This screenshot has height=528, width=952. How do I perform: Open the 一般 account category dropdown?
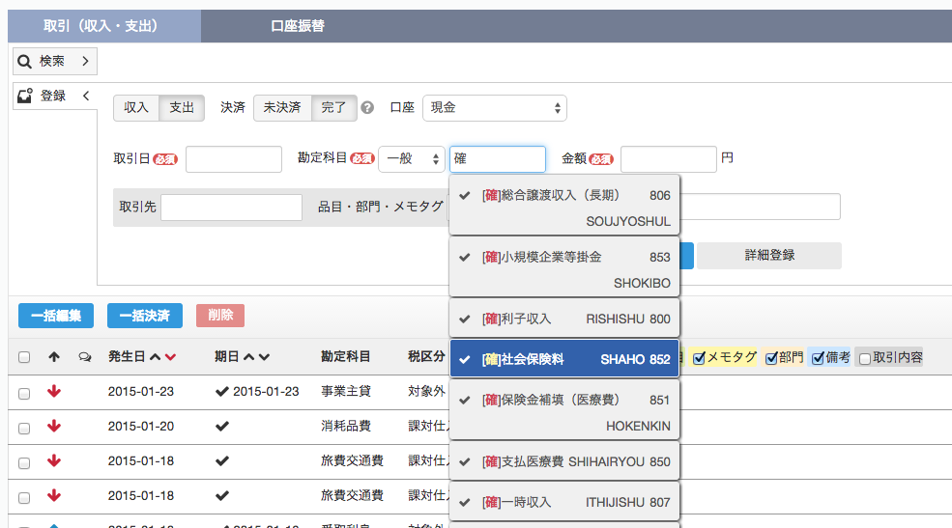click(411, 159)
